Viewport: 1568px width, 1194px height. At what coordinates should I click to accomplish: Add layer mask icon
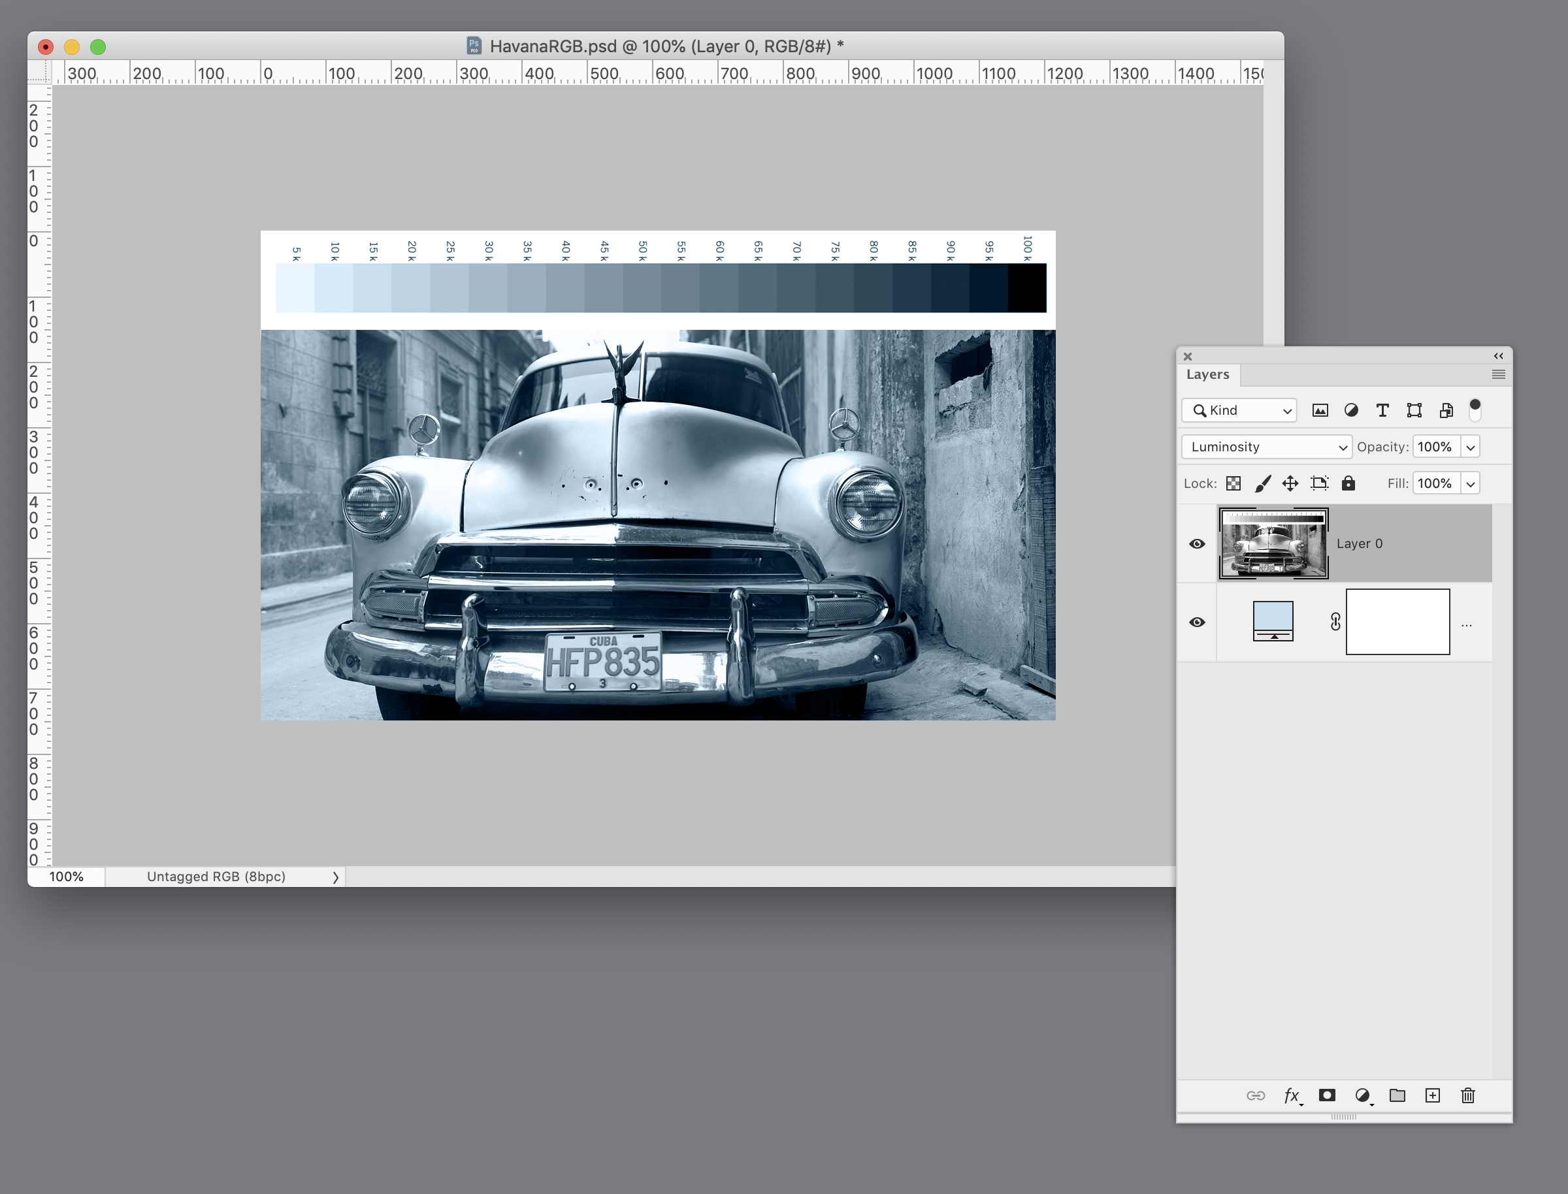point(1326,1095)
